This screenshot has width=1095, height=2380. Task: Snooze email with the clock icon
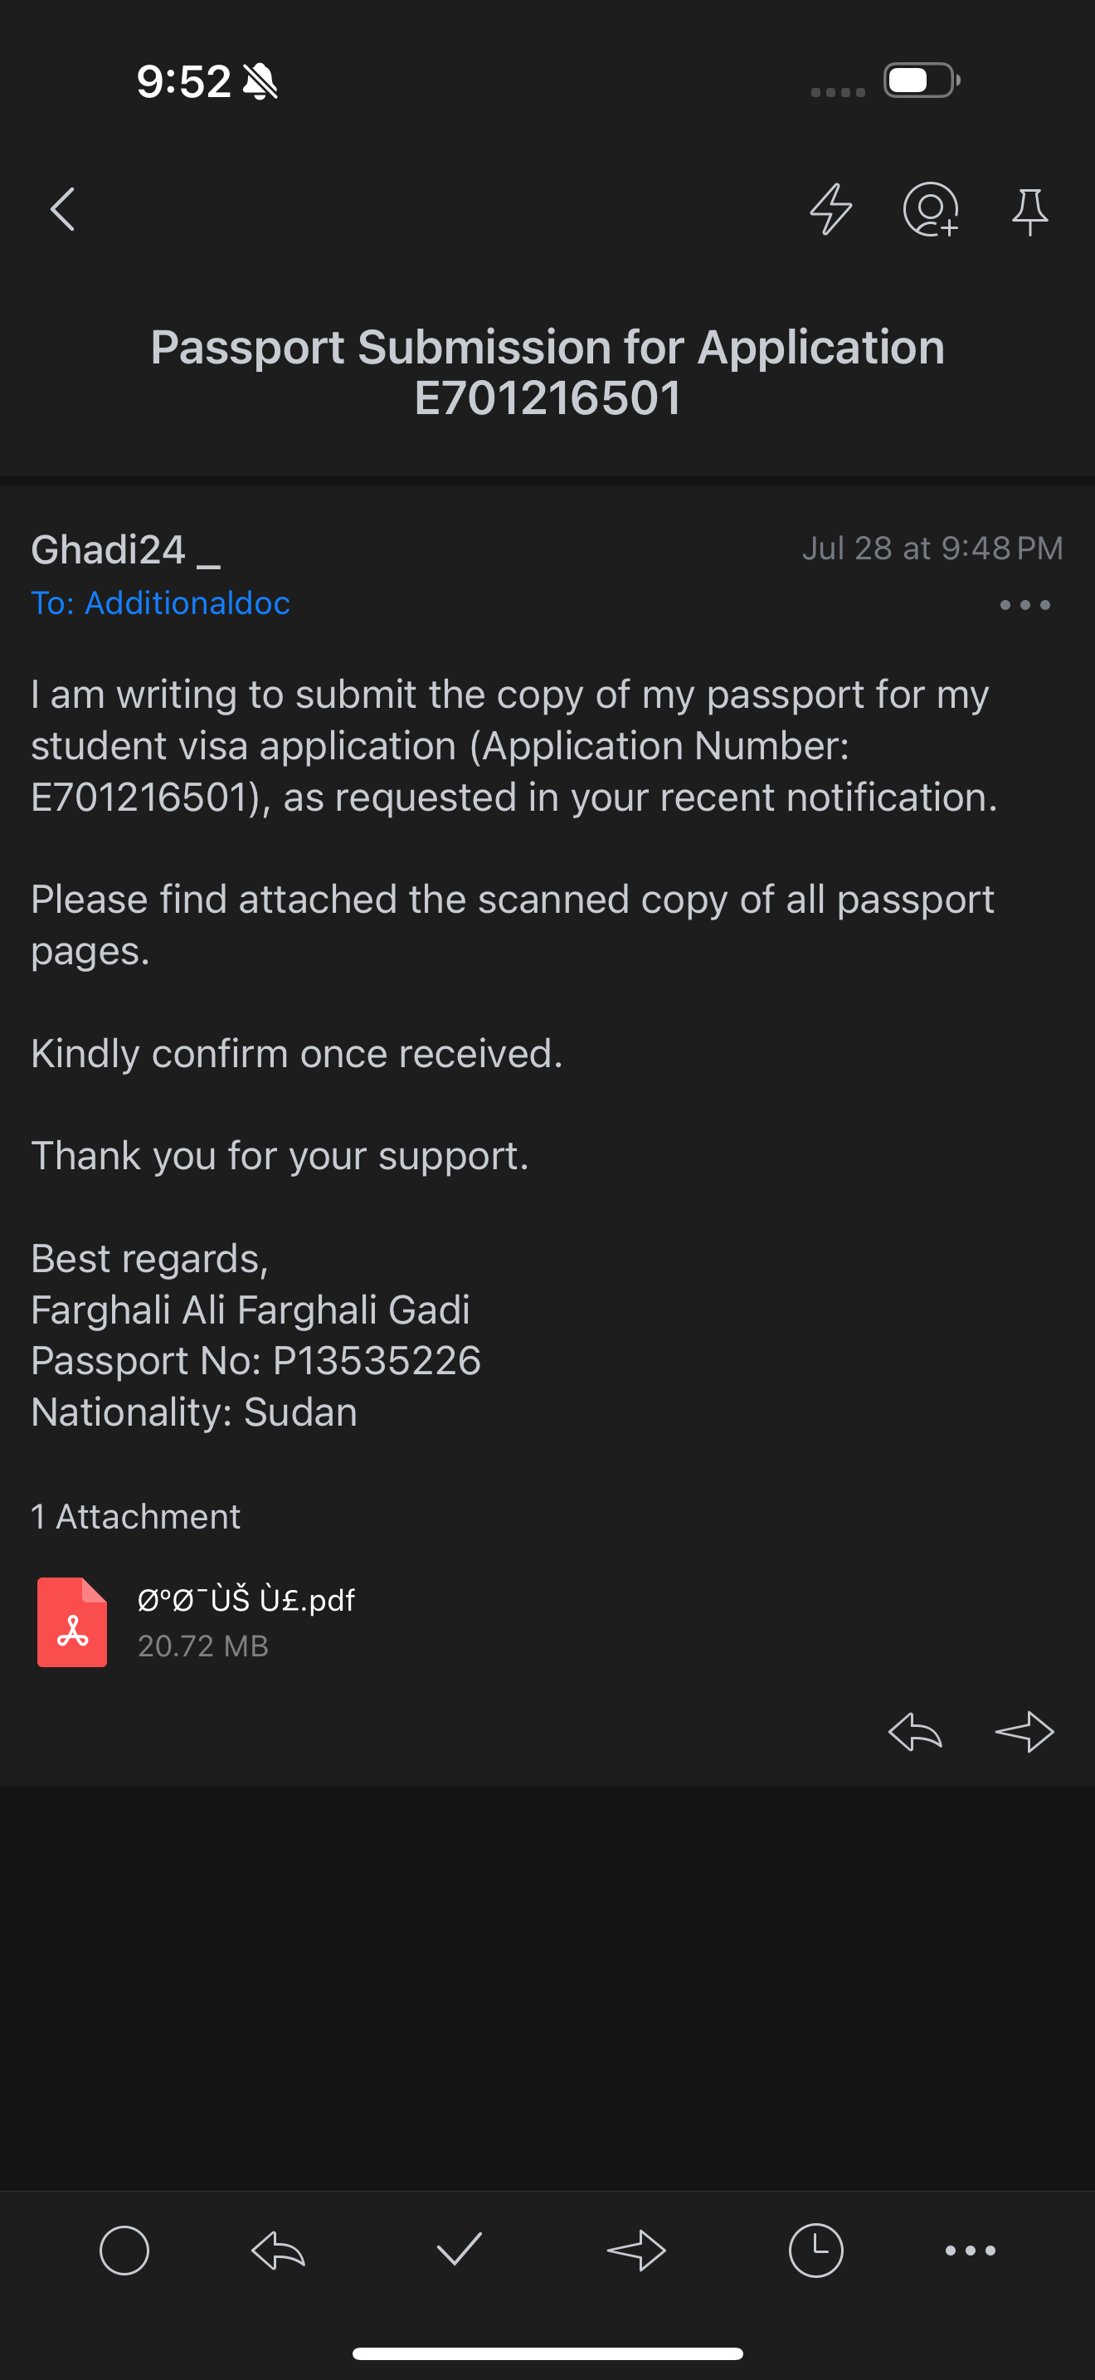point(815,2251)
